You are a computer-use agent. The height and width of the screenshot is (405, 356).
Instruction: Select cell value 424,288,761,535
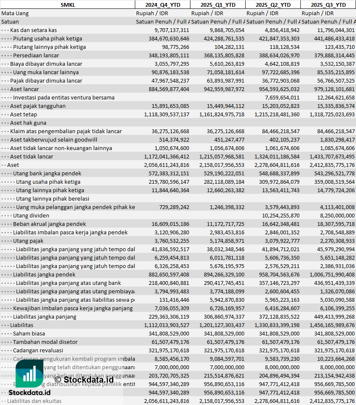point(224,38)
